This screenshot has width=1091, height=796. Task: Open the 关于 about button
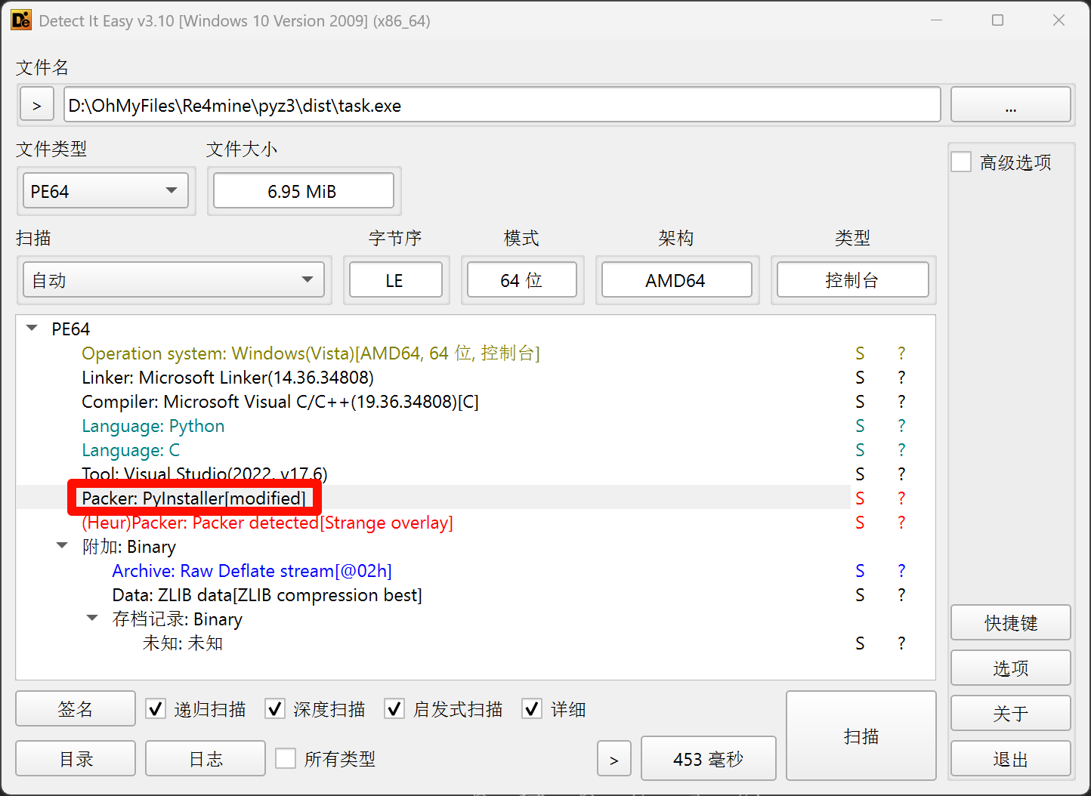point(1011,714)
